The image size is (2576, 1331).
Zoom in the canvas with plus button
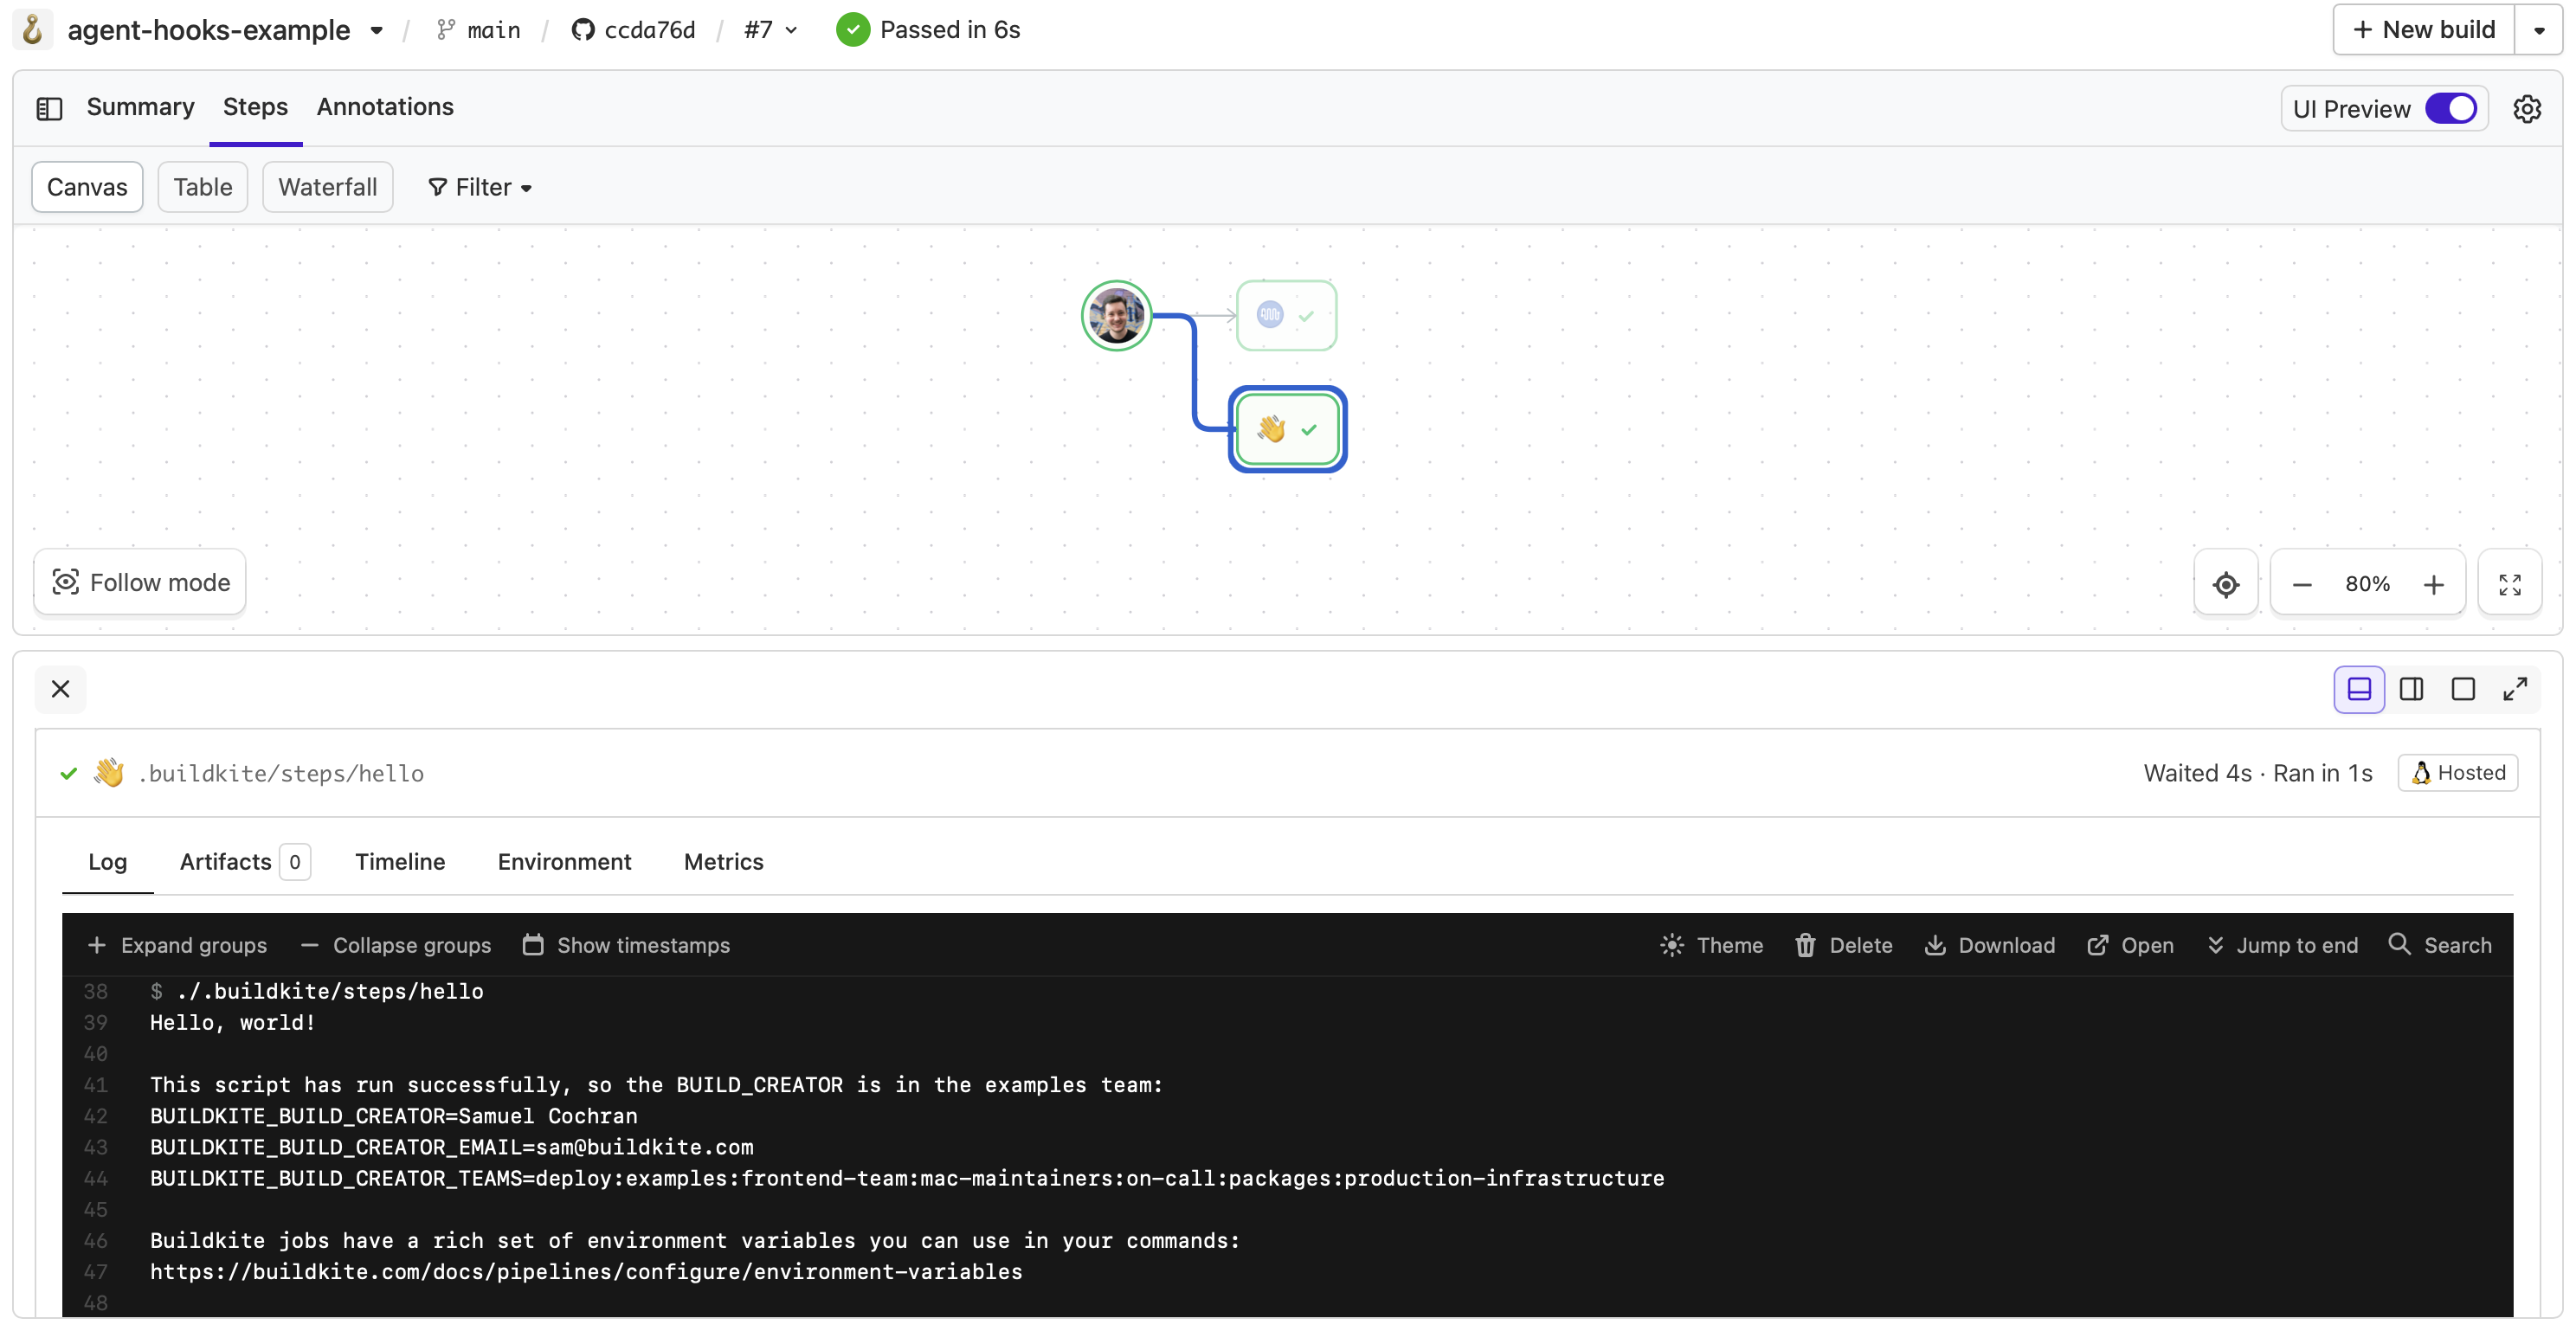click(2433, 584)
